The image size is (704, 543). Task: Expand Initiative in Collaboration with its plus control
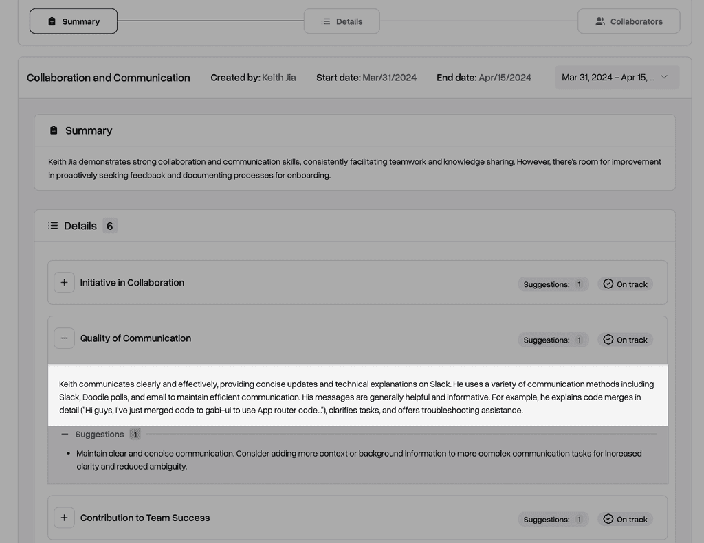64,282
